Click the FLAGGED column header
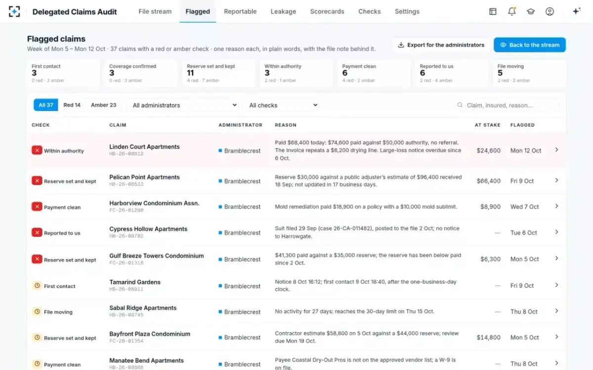593x370 pixels. point(522,125)
